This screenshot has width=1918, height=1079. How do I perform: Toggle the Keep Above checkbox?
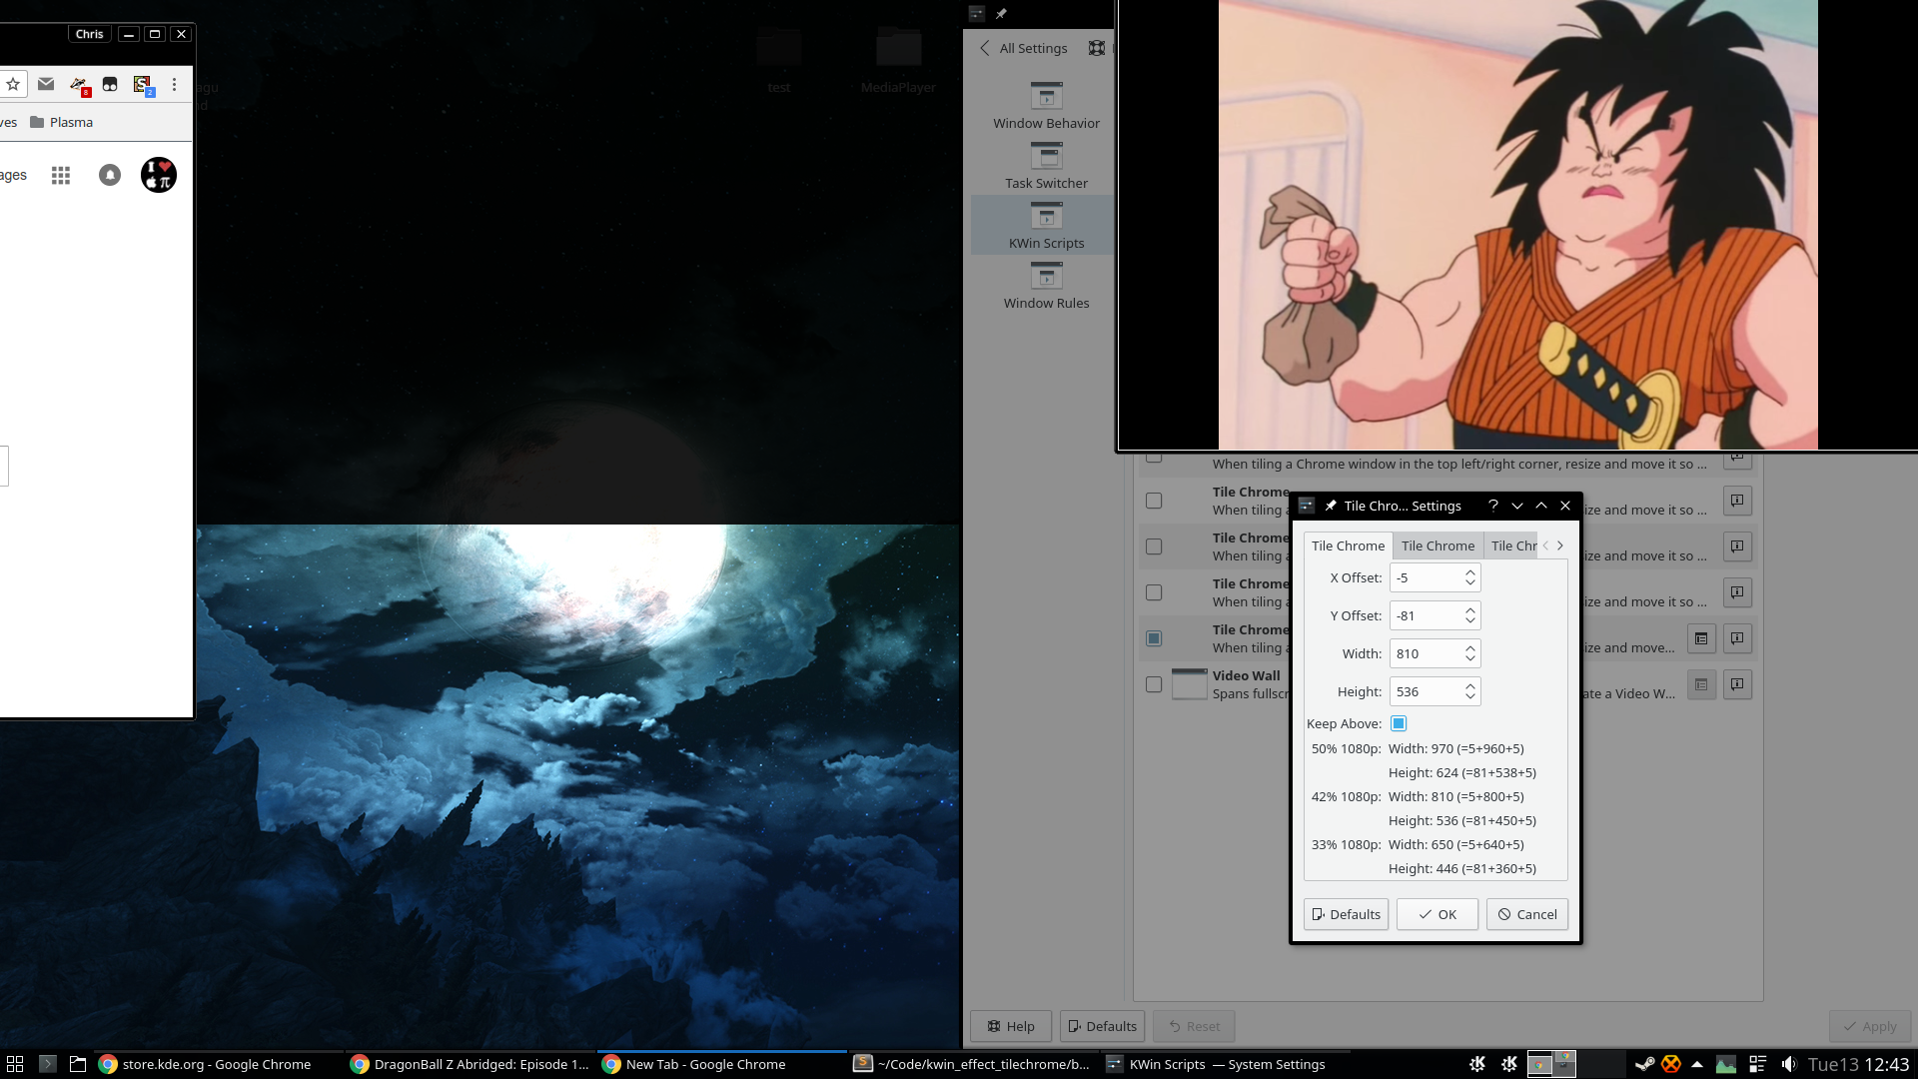tap(1399, 723)
